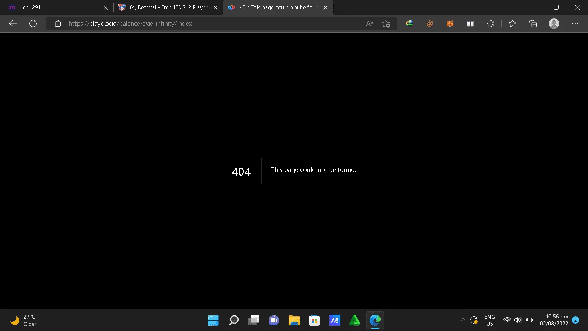
Task: Open volume speaker control
Action: tap(518, 320)
